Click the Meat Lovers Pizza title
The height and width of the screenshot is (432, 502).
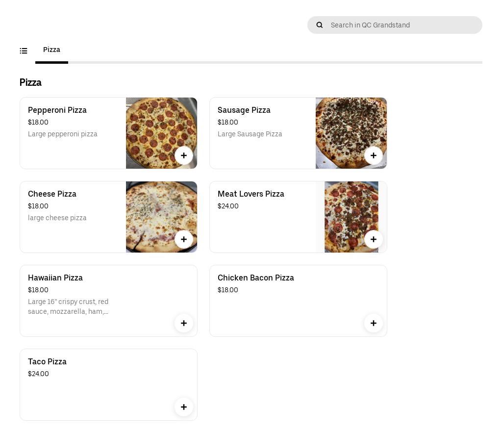pos(251,194)
